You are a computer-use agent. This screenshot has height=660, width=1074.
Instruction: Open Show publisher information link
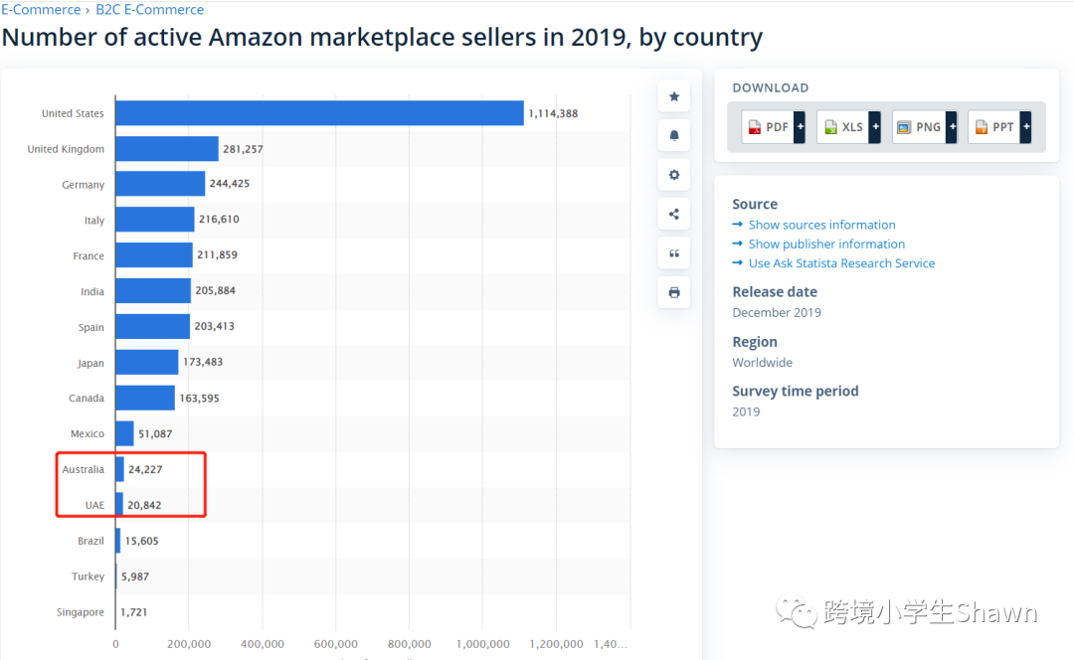[826, 244]
